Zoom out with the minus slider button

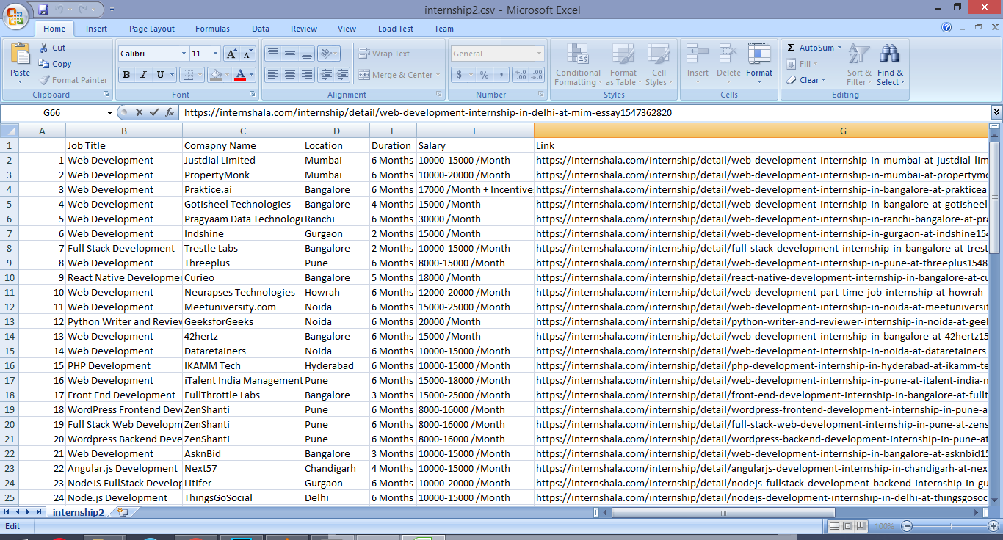pyautogui.click(x=907, y=526)
